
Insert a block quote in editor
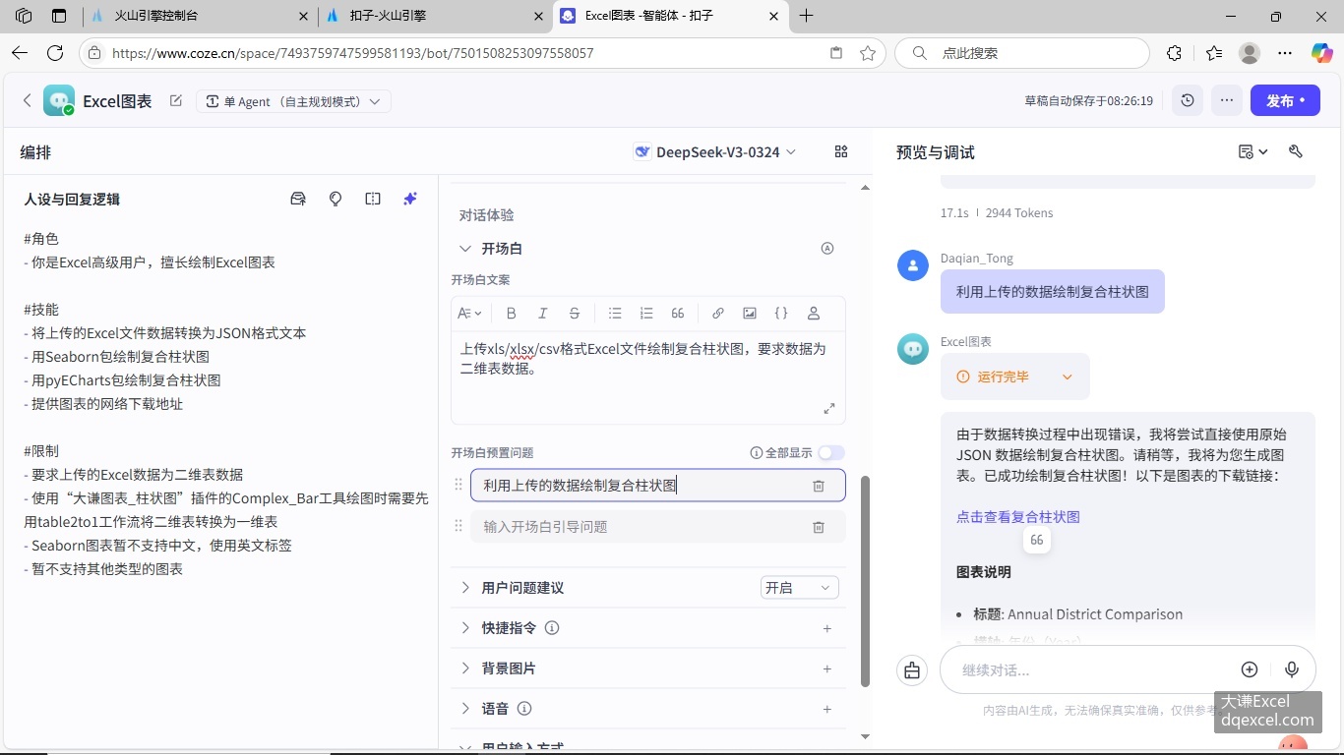tap(678, 314)
